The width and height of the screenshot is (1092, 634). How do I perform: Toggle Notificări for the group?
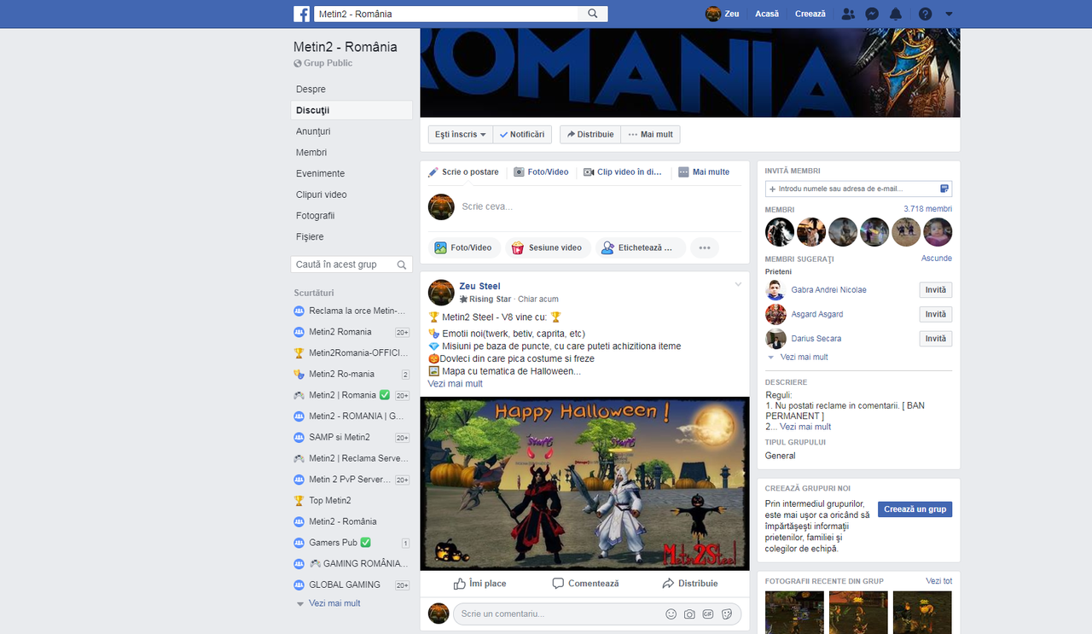[521, 134]
